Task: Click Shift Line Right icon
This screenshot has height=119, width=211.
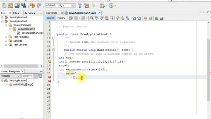Action: click(139, 18)
